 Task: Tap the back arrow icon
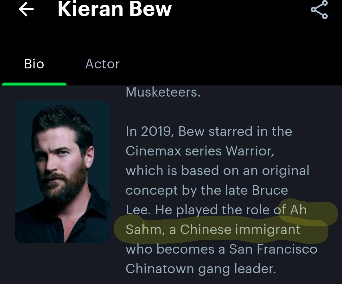27,9
